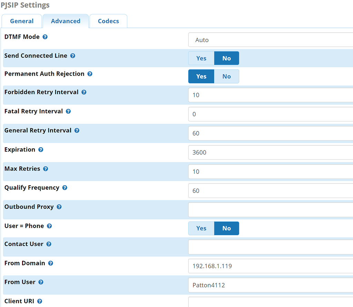Show help for Qualify Frequency
Screen dimensions: 353x307
click(65, 188)
